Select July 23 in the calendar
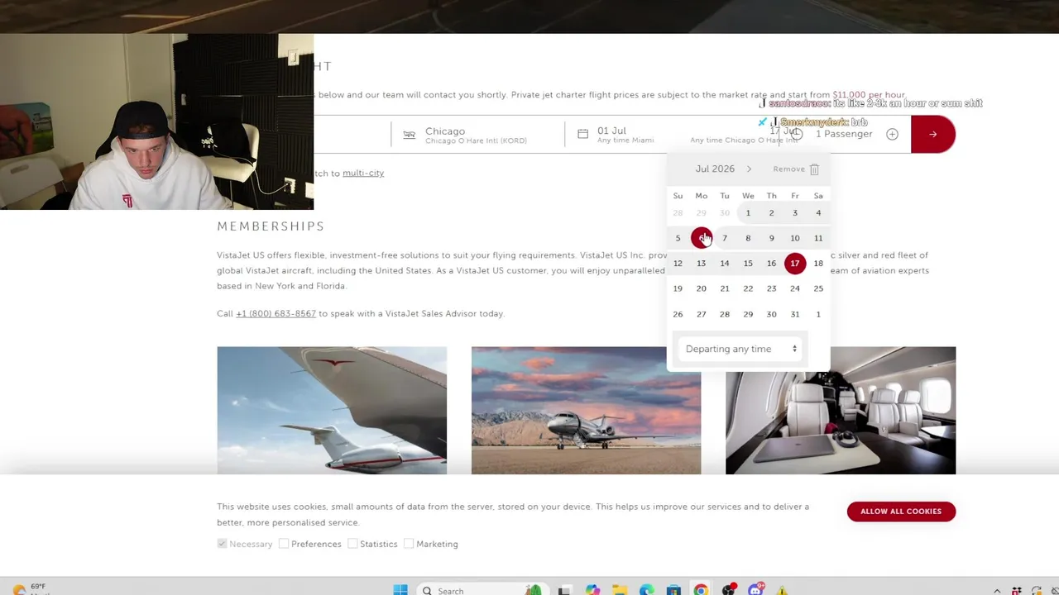The height and width of the screenshot is (595, 1059). click(771, 288)
